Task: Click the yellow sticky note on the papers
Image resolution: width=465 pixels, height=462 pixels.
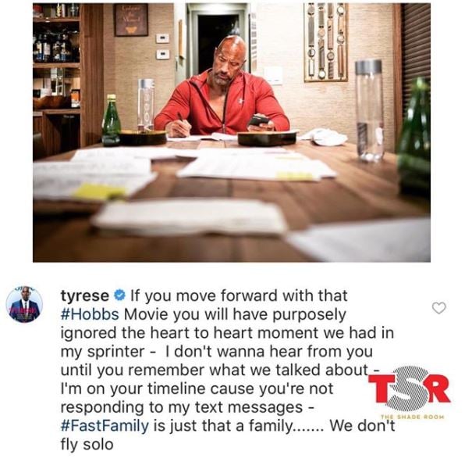Action: pos(99,191)
